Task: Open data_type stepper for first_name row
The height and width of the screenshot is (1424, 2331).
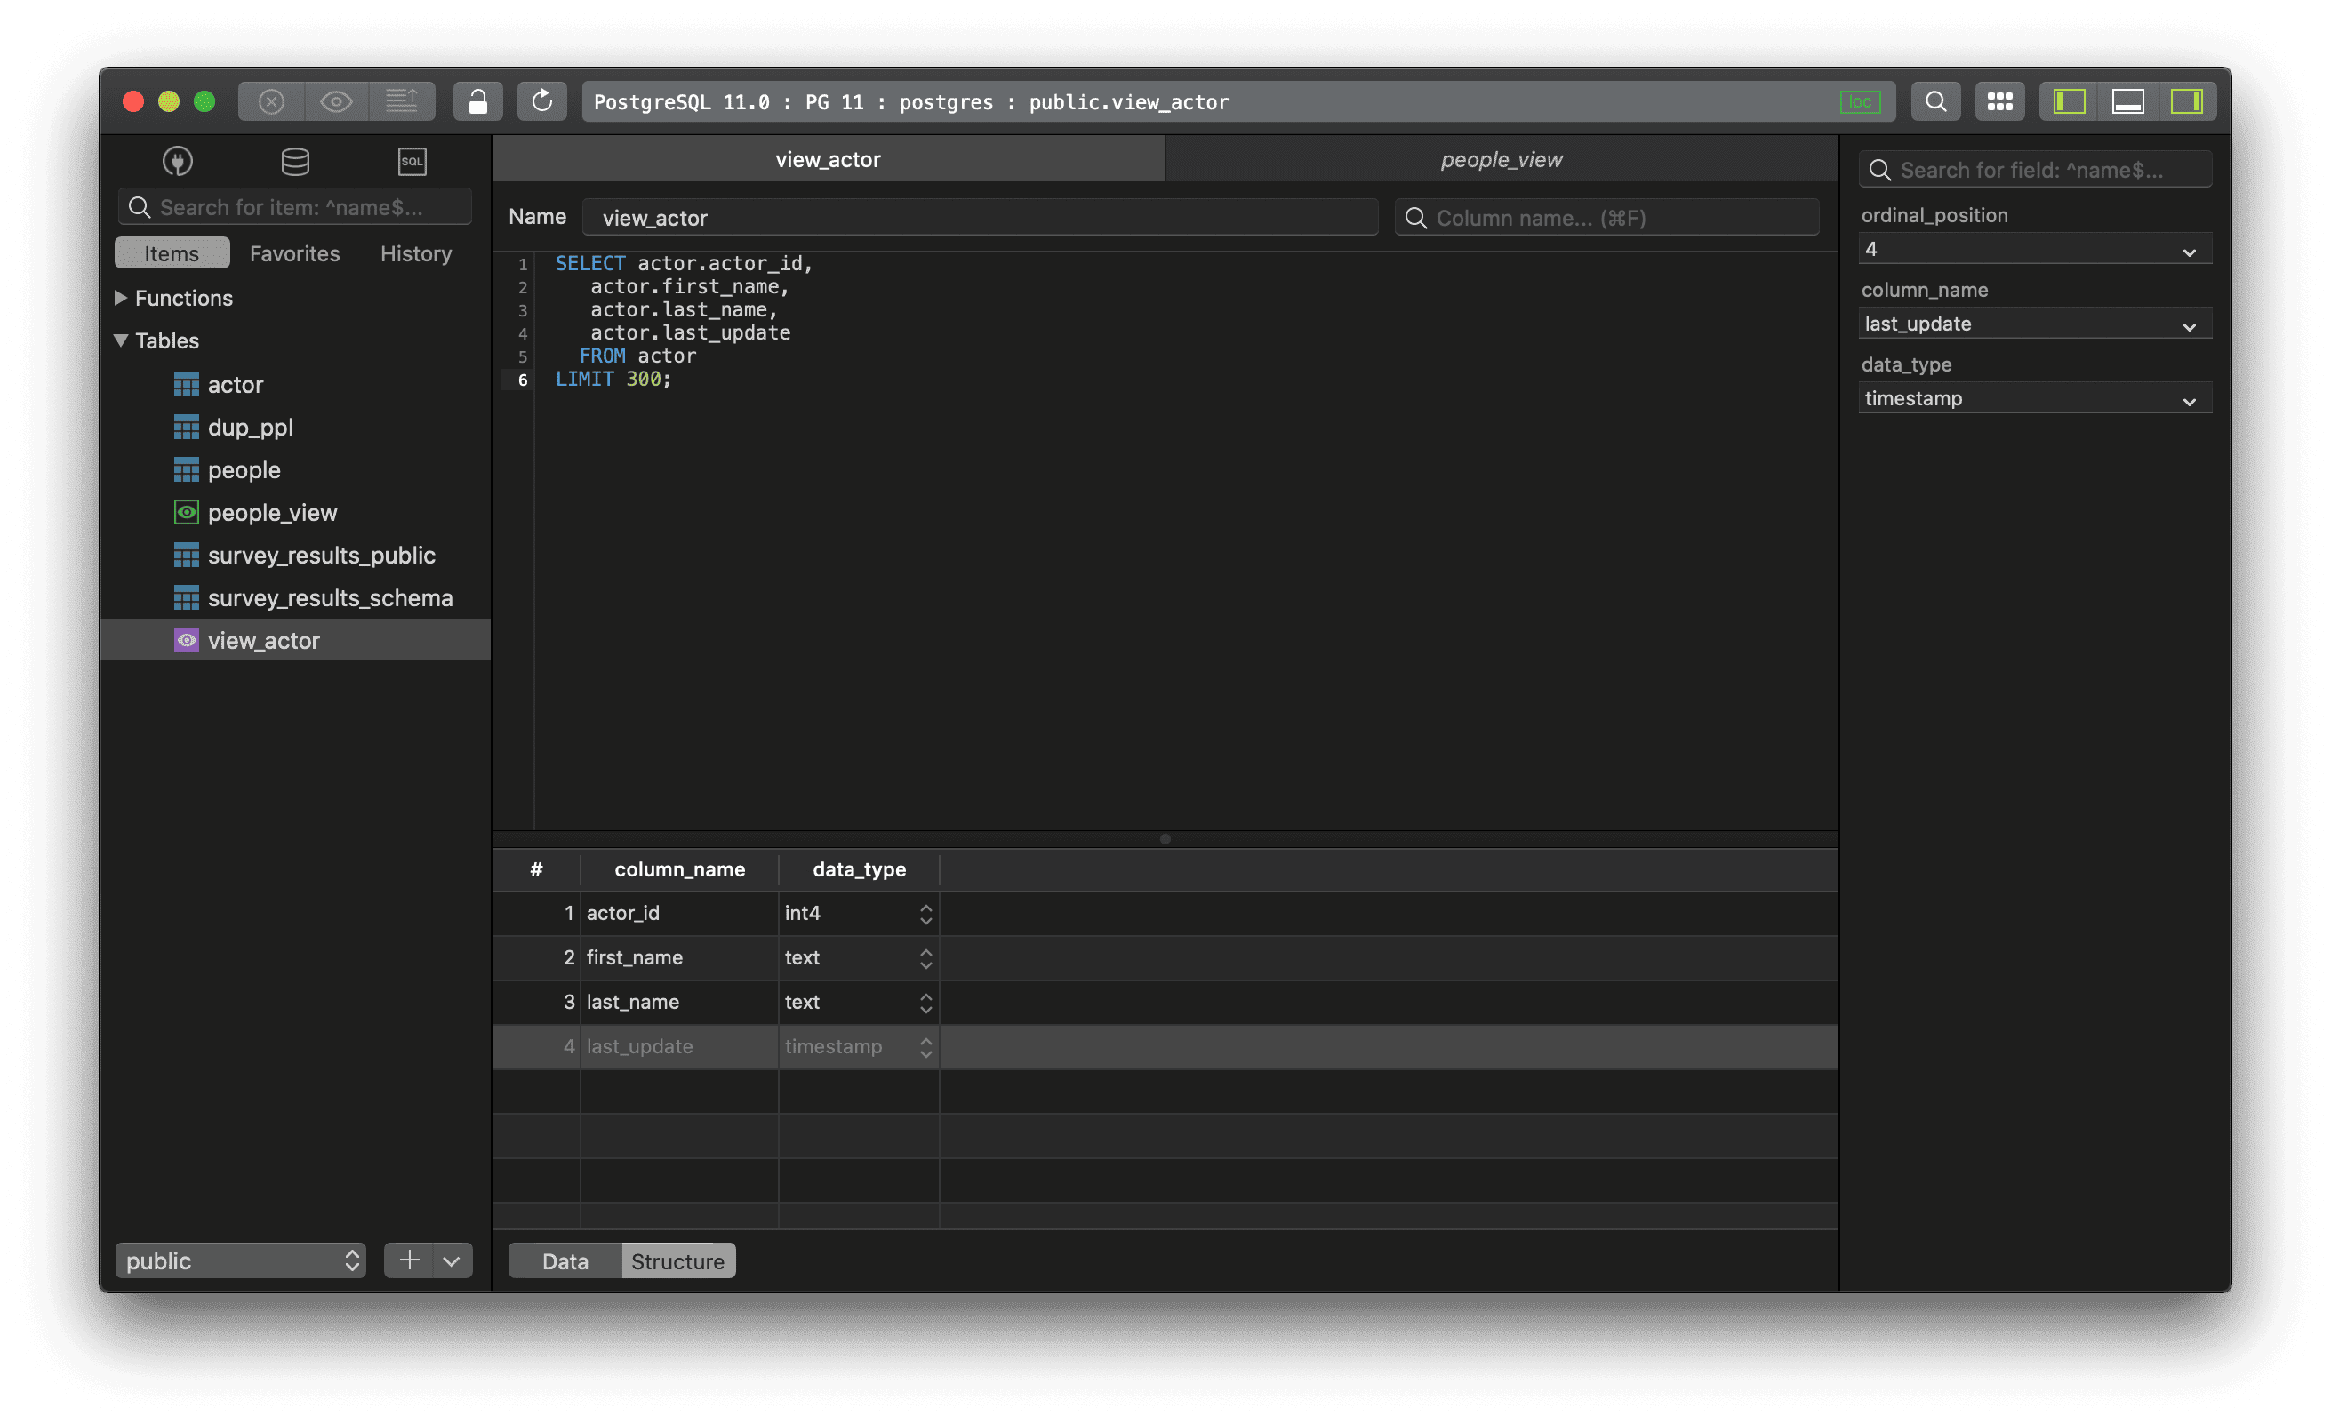Action: (925, 957)
